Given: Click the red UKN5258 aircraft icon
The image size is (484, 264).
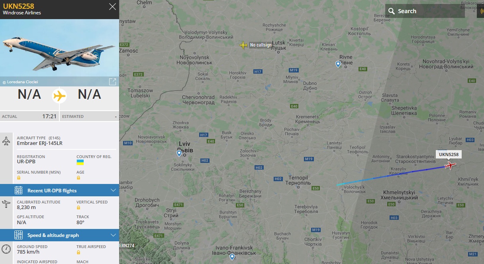Looking at the screenshot, I should (x=451, y=165).
